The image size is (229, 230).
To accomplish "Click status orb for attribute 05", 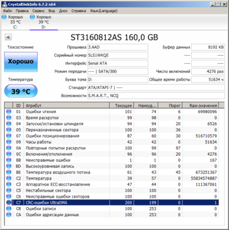I will click(x=9, y=130).
